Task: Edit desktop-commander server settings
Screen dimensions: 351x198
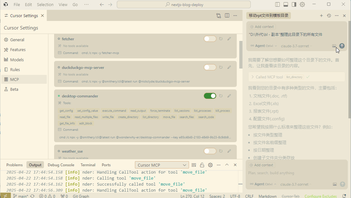Action: (229, 96)
